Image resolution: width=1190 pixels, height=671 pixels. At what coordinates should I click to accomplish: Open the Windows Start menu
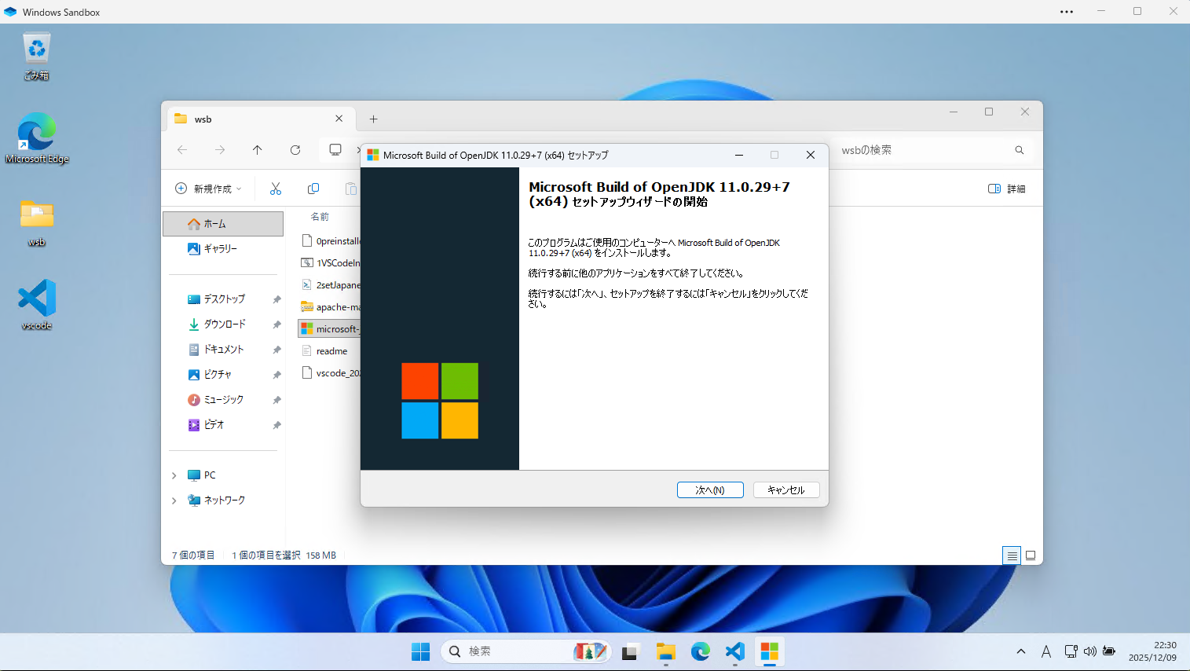click(x=421, y=651)
